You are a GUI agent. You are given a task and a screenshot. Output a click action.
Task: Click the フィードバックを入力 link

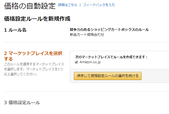(99, 5)
